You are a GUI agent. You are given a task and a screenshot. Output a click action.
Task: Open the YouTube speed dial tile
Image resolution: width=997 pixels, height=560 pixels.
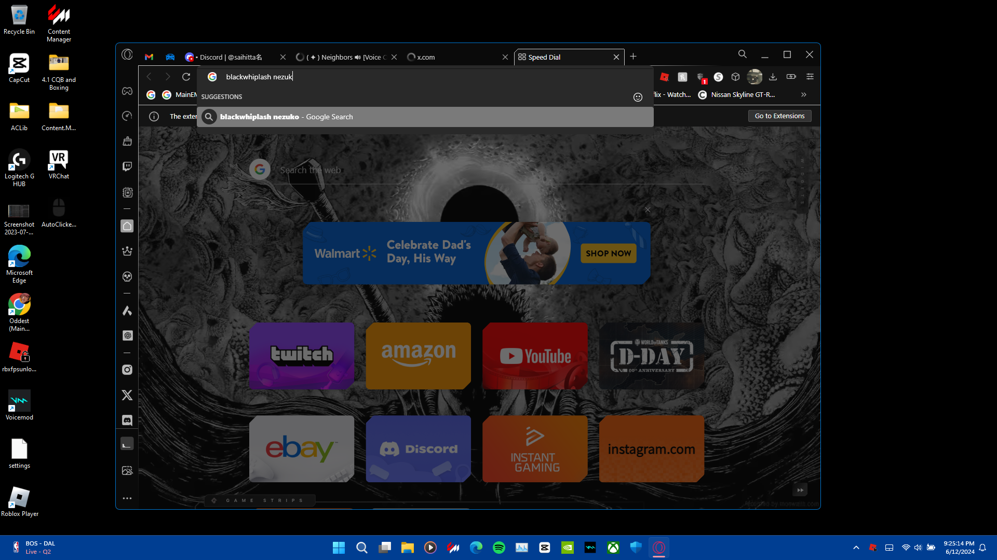[535, 356]
